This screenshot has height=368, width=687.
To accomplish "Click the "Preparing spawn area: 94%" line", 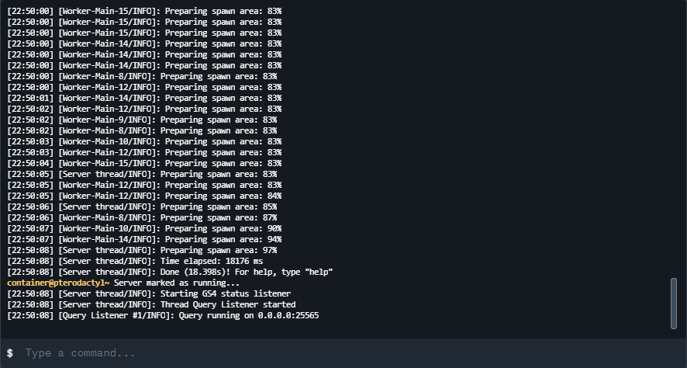I will pos(144,239).
